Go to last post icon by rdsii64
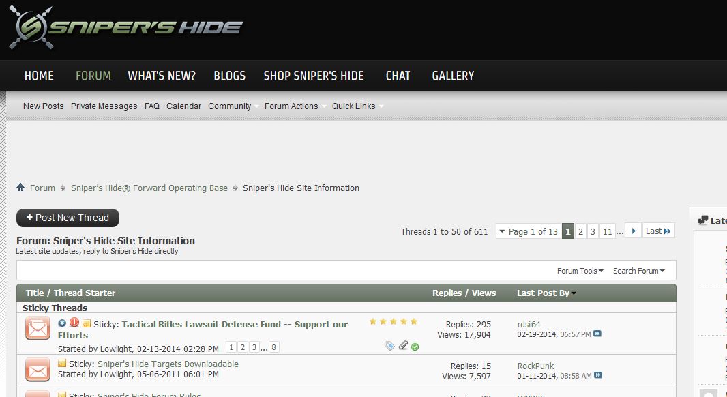This screenshot has height=397, width=727. pyautogui.click(x=597, y=334)
